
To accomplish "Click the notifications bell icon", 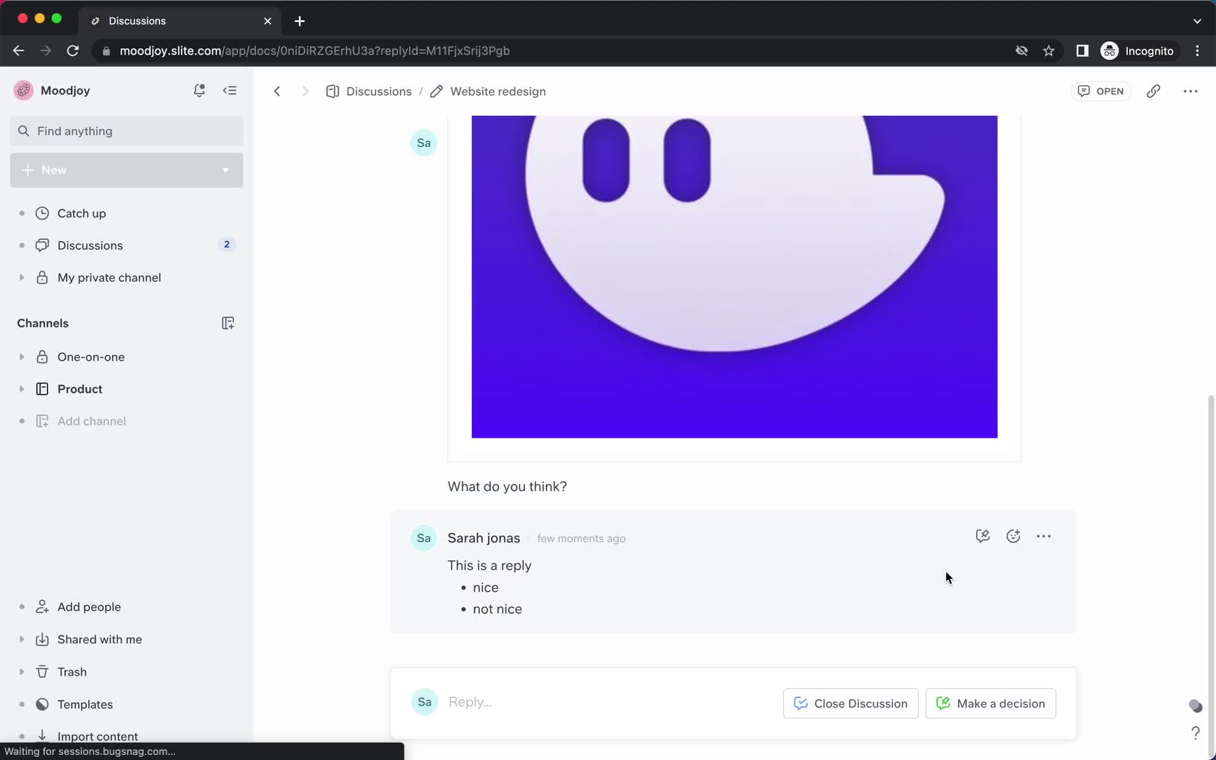I will click(199, 90).
